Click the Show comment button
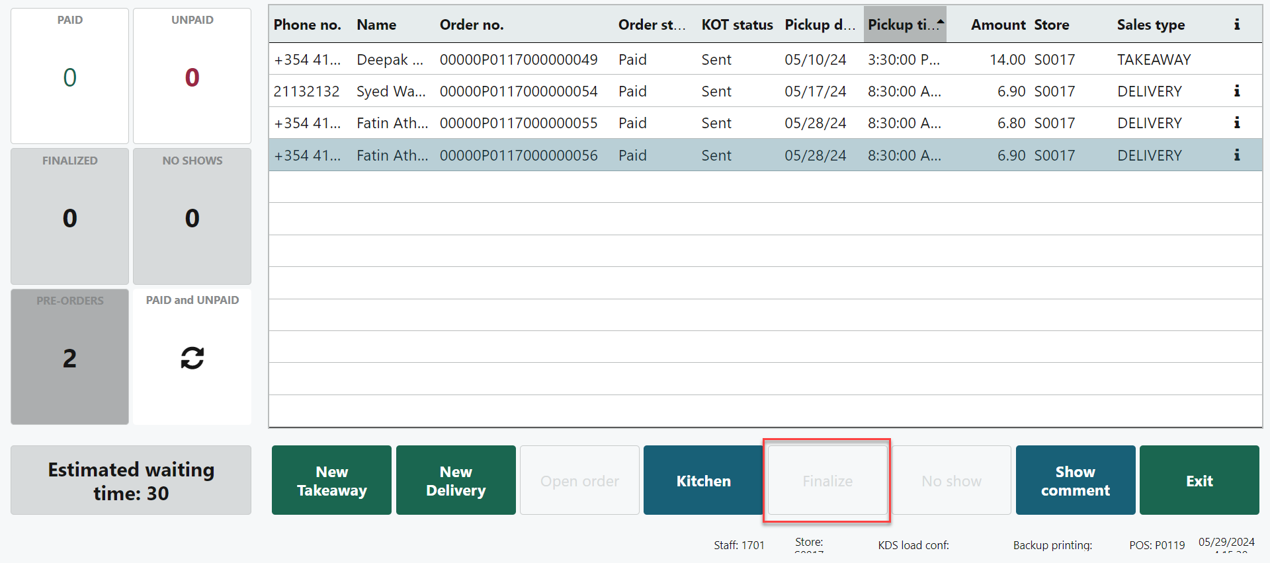This screenshot has height=563, width=1270. (1075, 480)
